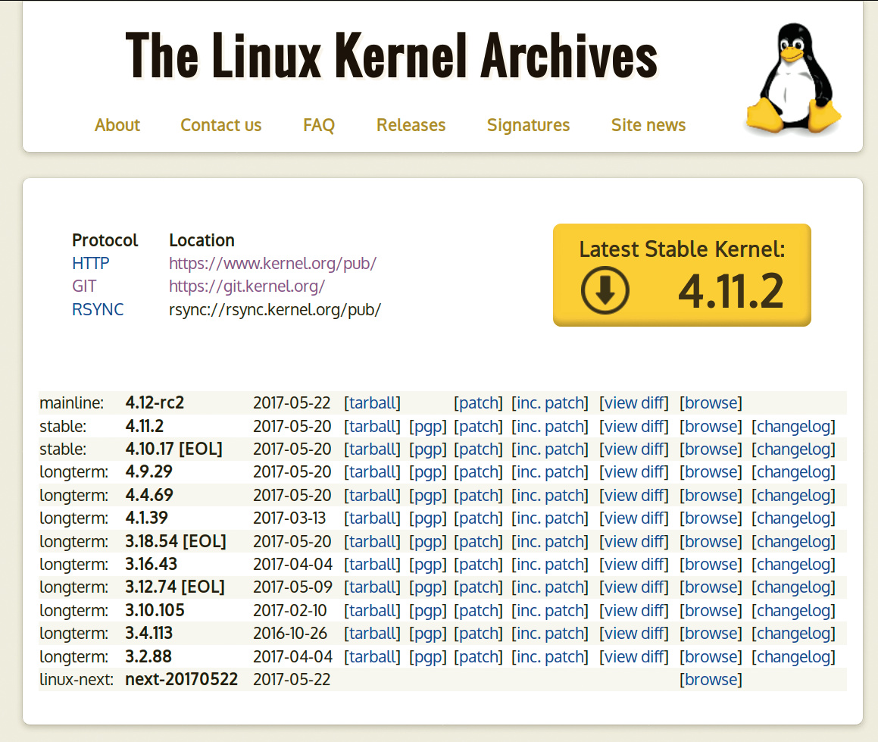The image size is (878, 742).
Task: Click the Tux penguin logo
Action: [793, 79]
